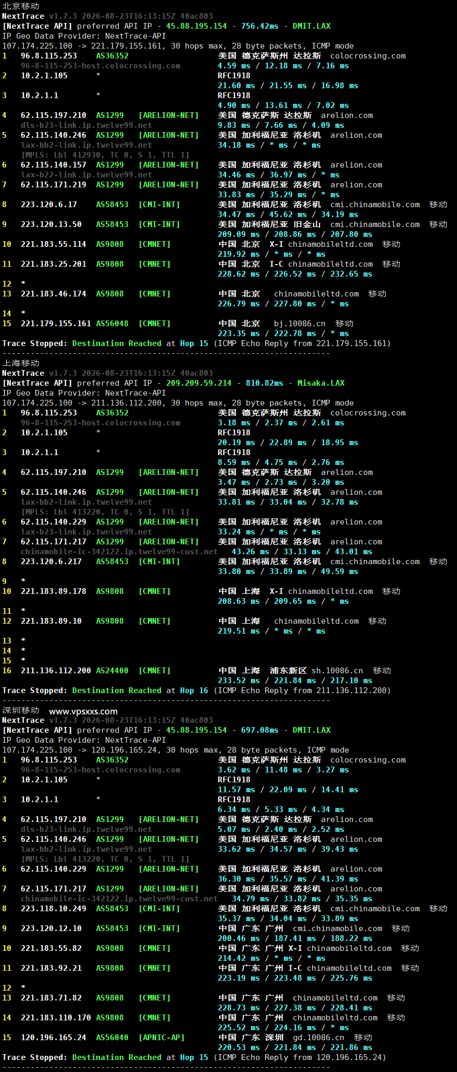Select hop IP 62.115.140.157
Image resolution: width=457 pixels, height=1072 pixels.
[54, 165]
